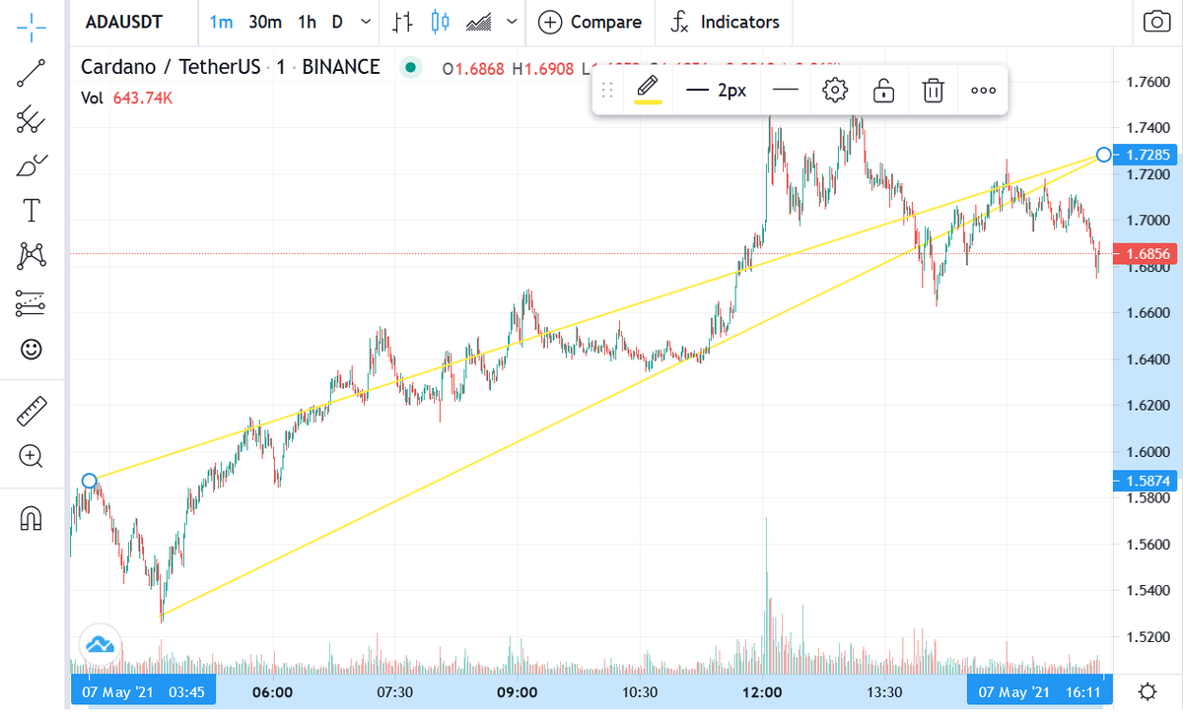Click the Vol 643.74K indicator label
This screenshot has width=1183, height=714.
point(127,97)
